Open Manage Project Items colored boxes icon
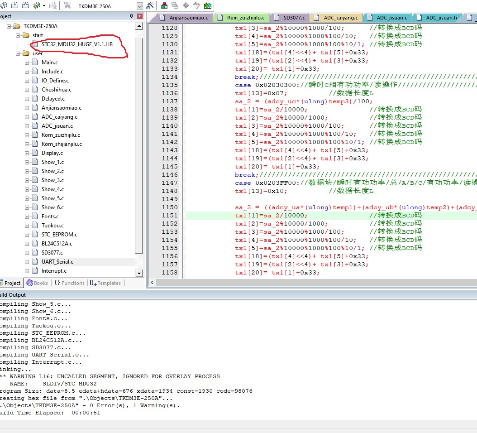The image size is (477, 433). pos(164,5)
